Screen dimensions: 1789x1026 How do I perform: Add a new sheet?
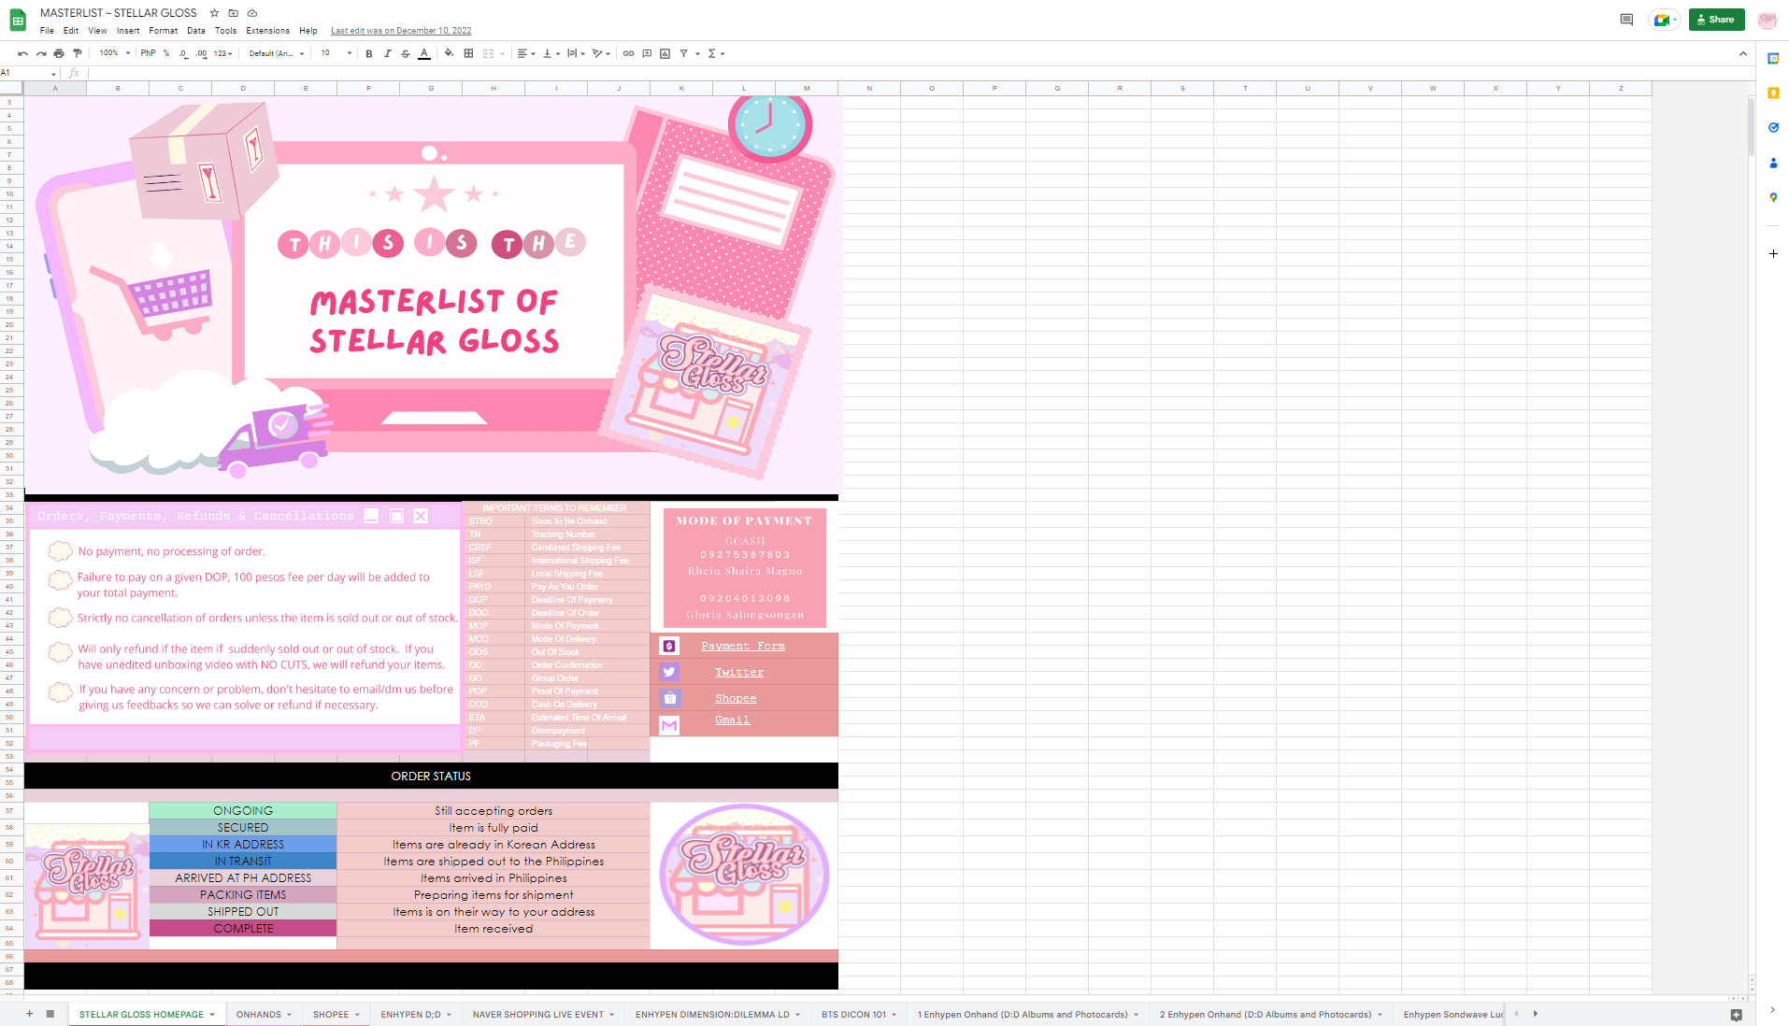click(29, 1014)
